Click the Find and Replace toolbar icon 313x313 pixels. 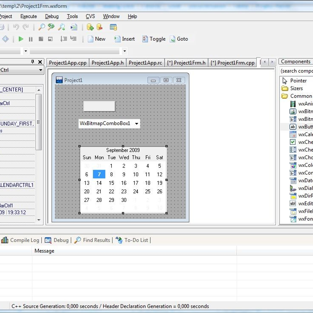click(51, 27)
